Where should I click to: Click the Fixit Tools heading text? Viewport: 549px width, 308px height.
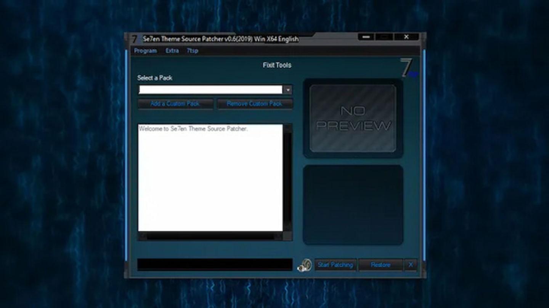coord(277,65)
